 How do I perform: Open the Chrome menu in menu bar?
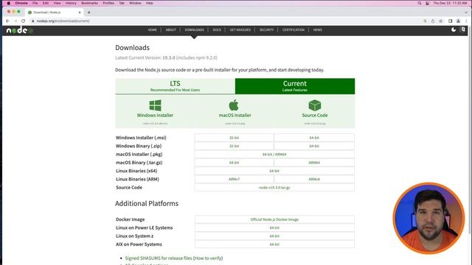click(x=21, y=3)
